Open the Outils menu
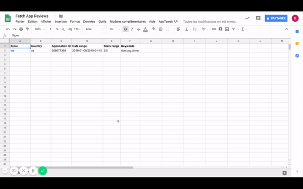Image resolution: width=303 pixels, height=189 pixels. click(x=103, y=22)
